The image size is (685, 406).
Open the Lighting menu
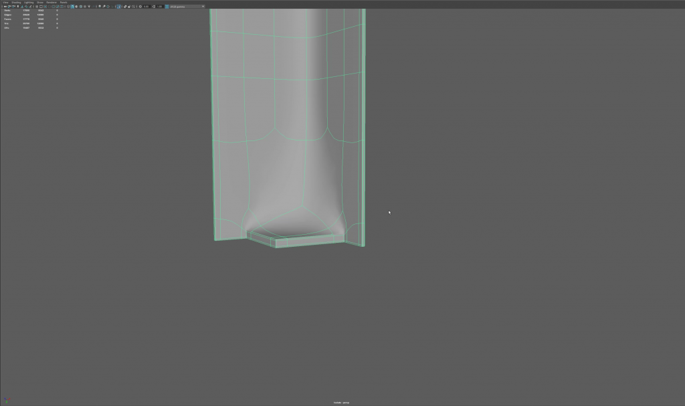click(x=29, y=2)
